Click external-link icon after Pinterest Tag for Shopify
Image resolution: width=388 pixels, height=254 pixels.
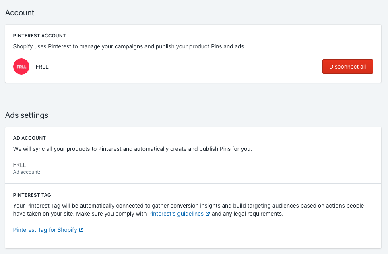click(x=81, y=230)
